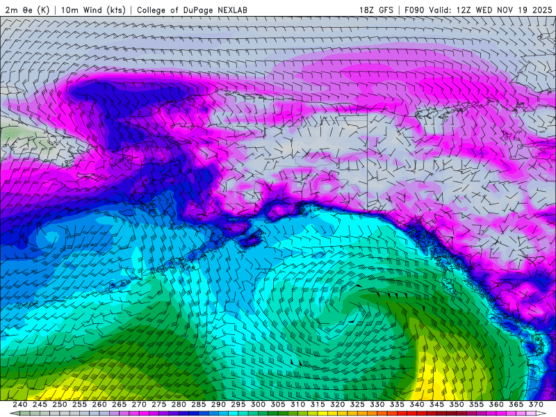Click the 245 value on the color scale

coord(40,404)
